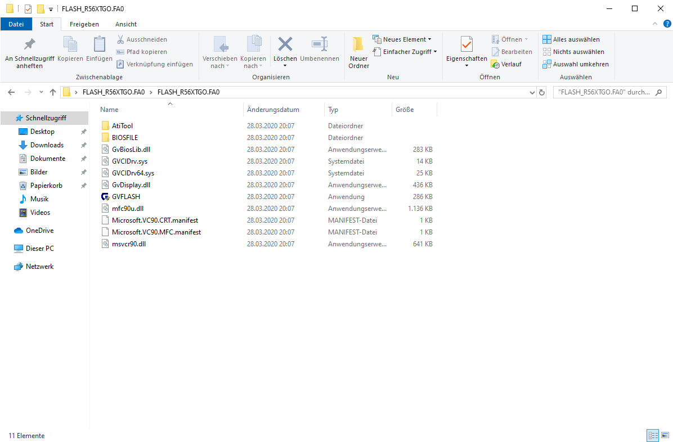This screenshot has width=673, height=442.
Task: Click Auswahl umkehren
Action: pyautogui.click(x=576, y=64)
